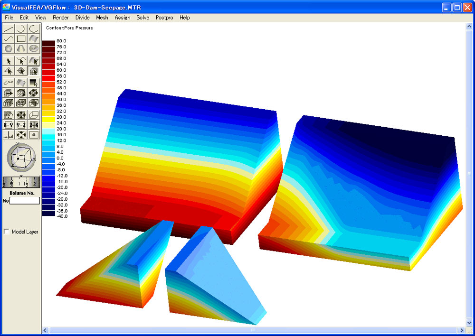The height and width of the screenshot is (336, 475).
Task: Click the cube with four-way arrows tool
Action: pyautogui.click(x=34, y=93)
